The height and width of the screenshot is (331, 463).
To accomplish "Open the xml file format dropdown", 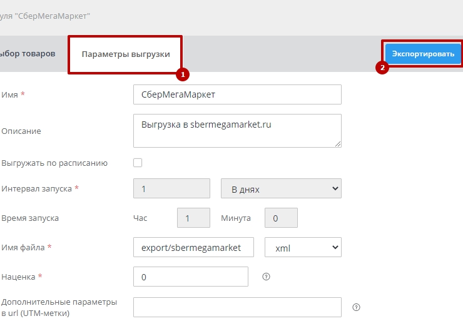I will tap(303, 247).
